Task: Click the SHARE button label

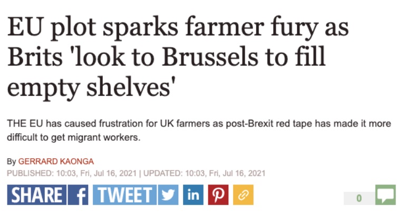Action: 35,195
